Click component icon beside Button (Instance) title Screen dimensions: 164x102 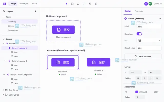[x=126, y=19]
